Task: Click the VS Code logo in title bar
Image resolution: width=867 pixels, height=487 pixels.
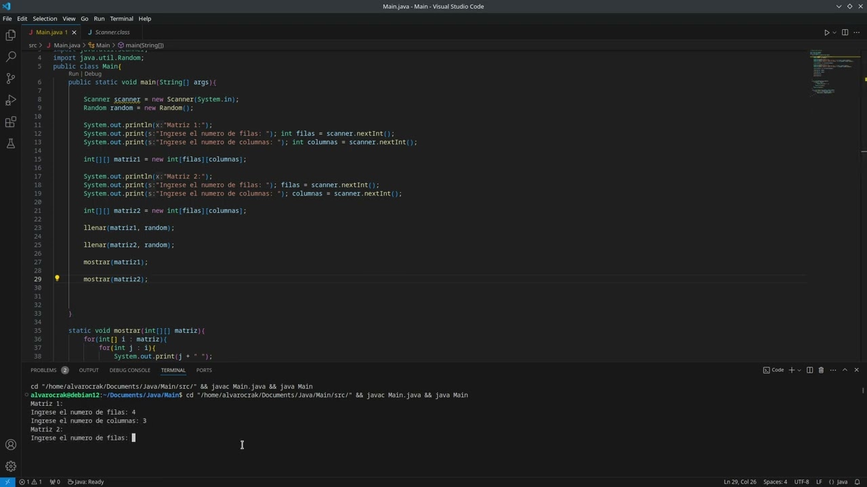Action: (6, 6)
